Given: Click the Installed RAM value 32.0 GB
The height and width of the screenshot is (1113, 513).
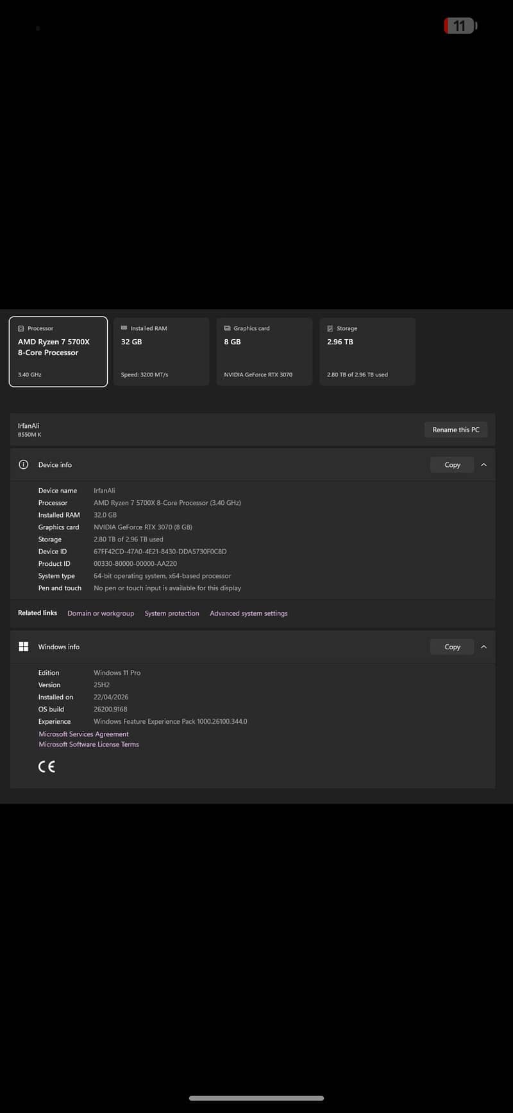Looking at the screenshot, I should 105,515.
